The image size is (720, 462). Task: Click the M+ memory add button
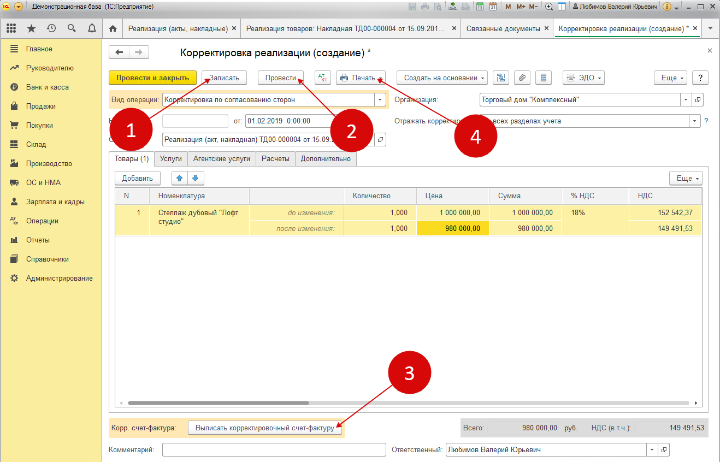click(521, 7)
